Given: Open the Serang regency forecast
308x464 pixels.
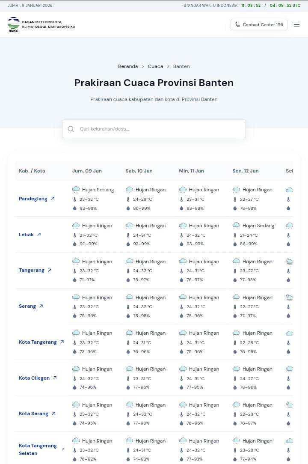Looking at the screenshot, I should pyautogui.click(x=27, y=306).
